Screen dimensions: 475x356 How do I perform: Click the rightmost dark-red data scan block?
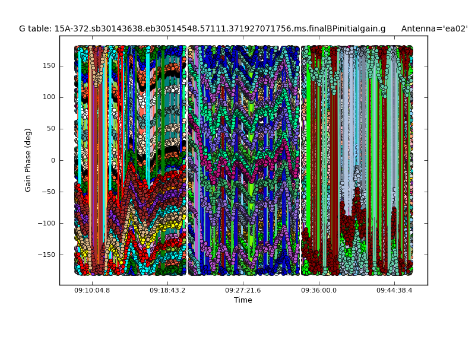tap(357, 160)
